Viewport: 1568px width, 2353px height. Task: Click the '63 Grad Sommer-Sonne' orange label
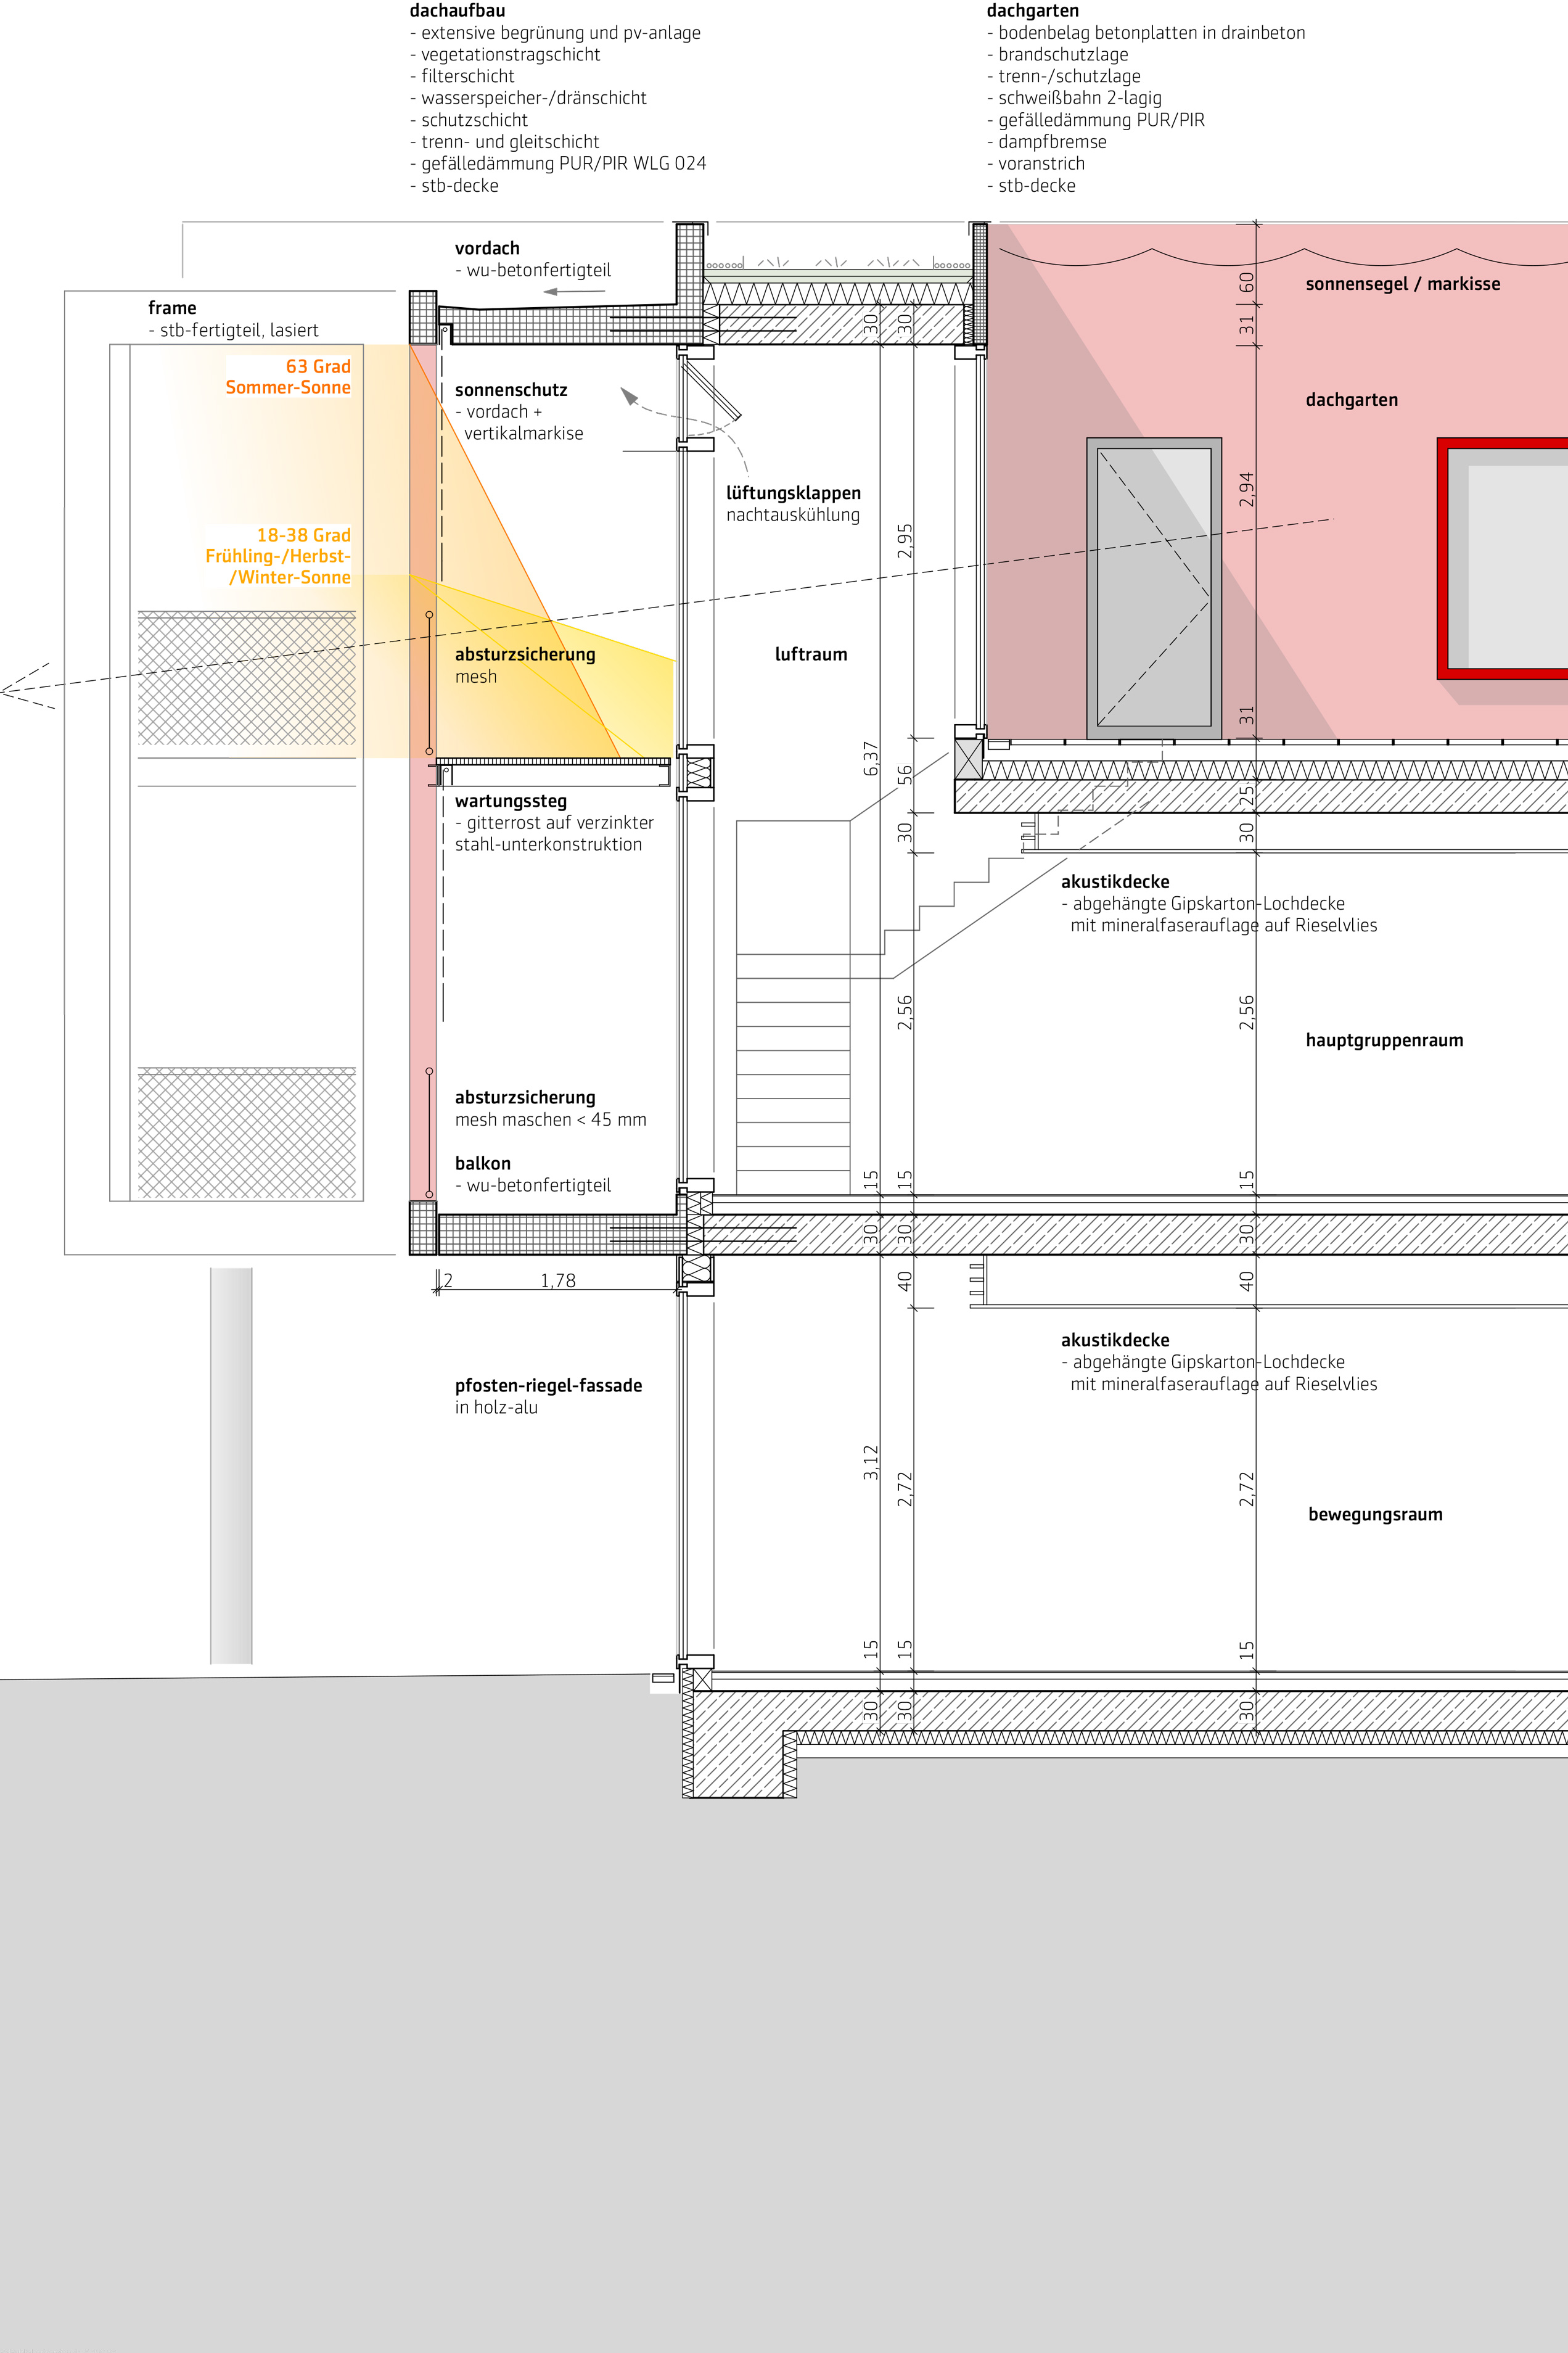pyautogui.click(x=289, y=377)
